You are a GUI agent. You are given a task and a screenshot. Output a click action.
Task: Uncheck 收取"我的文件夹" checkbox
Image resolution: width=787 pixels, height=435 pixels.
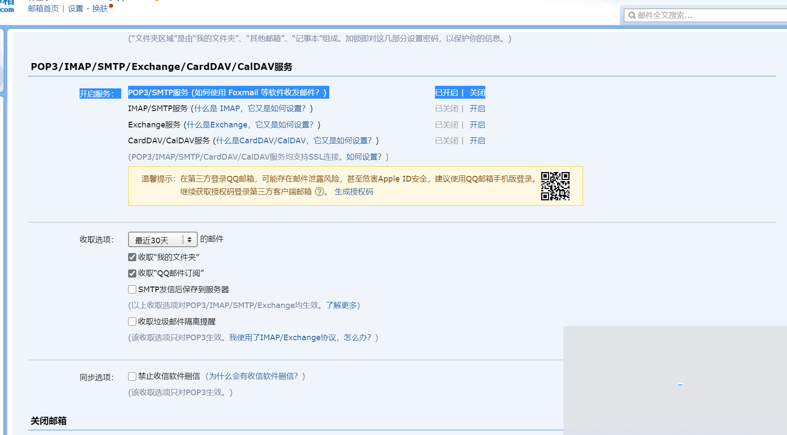pyautogui.click(x=132, y=257)
